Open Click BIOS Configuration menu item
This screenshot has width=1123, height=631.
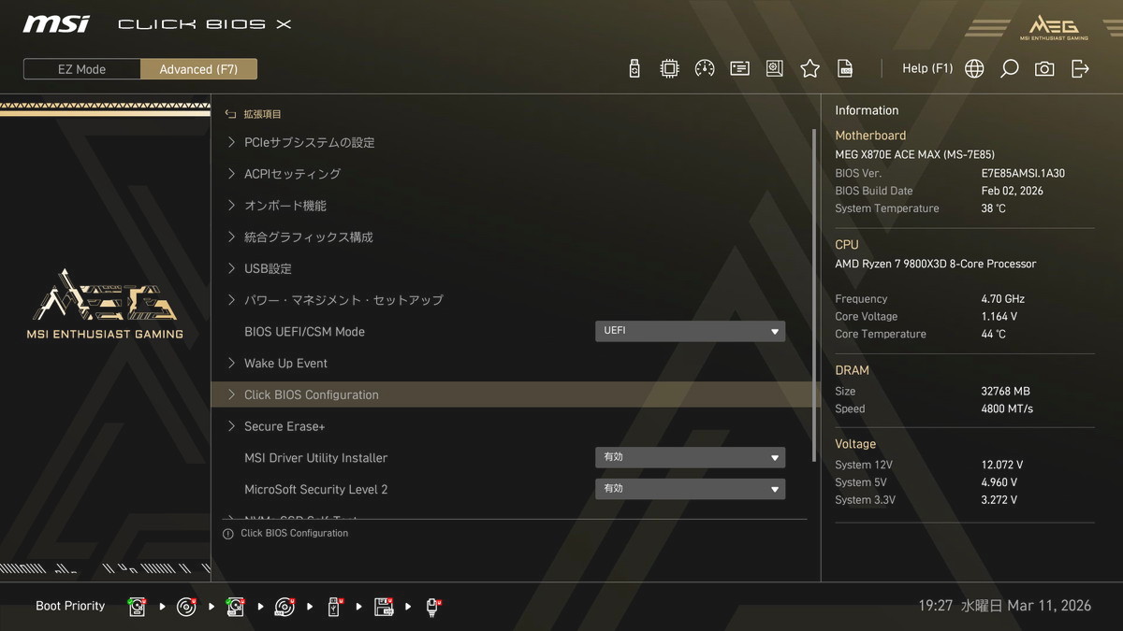pyautogui.click(x=311, y=394)
